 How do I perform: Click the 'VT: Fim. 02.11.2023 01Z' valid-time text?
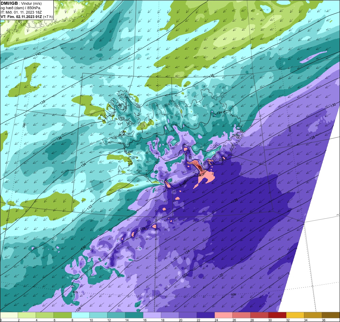[x=21, y=16]
